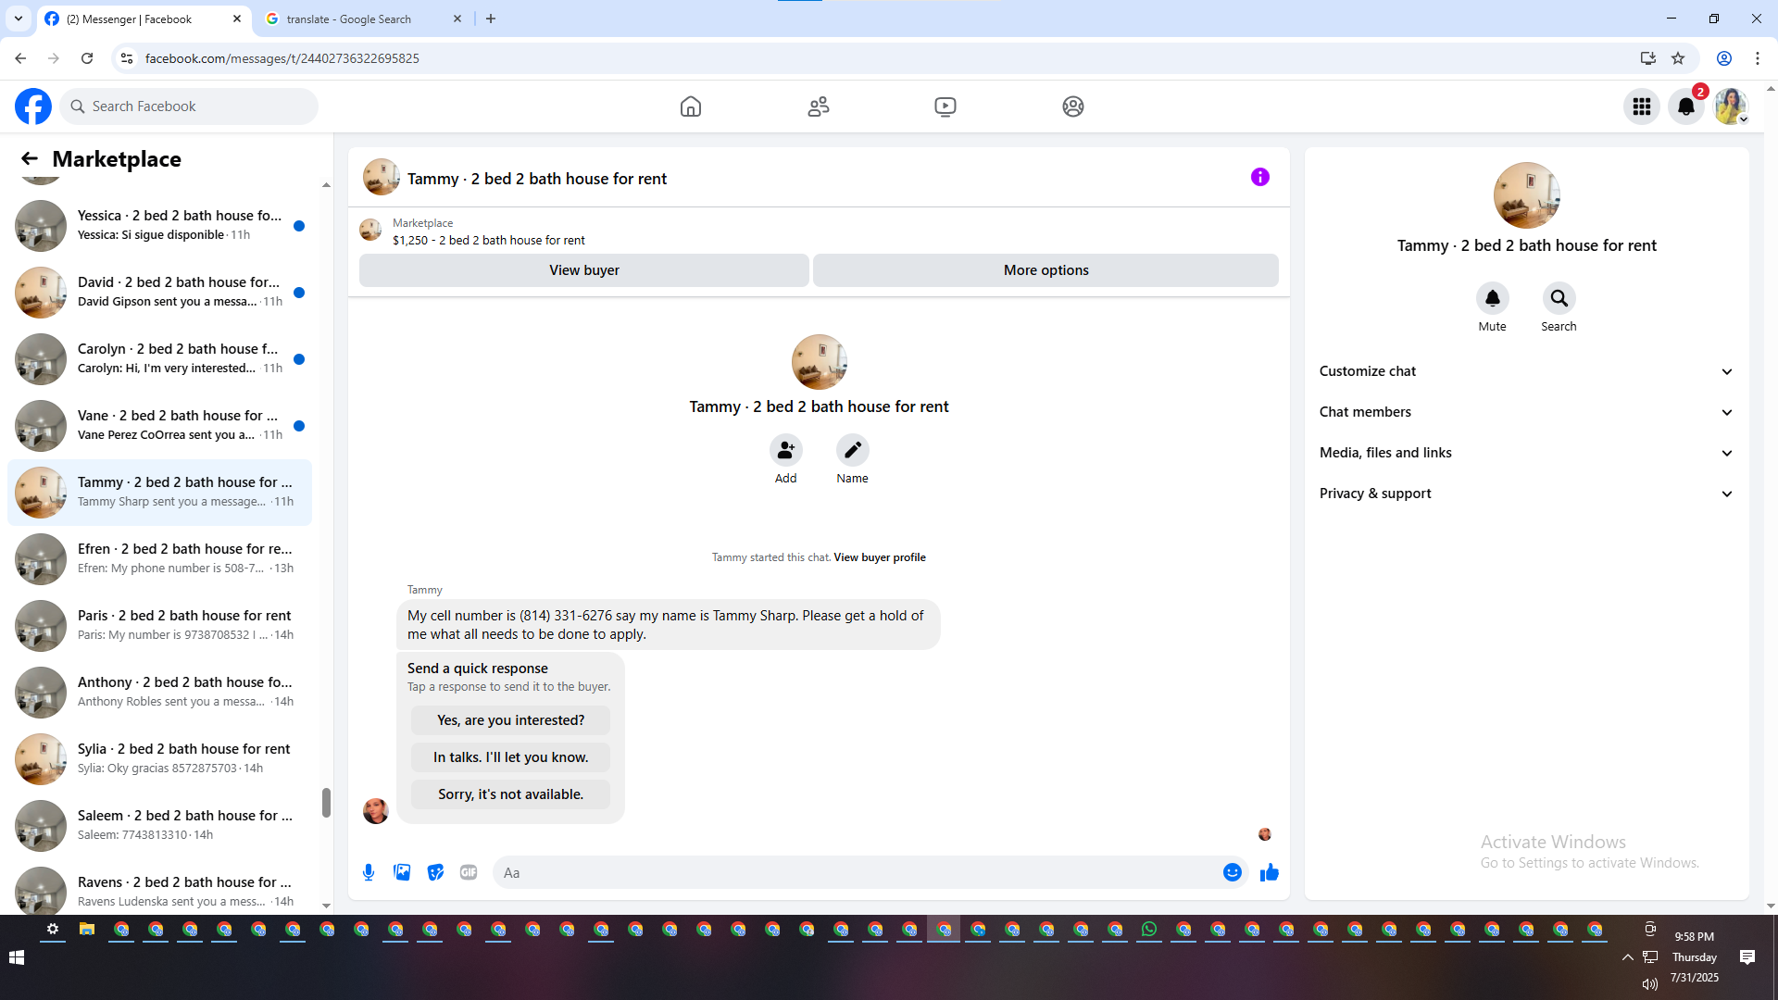Screen dimensions: 1778x1000
Task: Send a thumbs up like
Action: (1269, 872)
